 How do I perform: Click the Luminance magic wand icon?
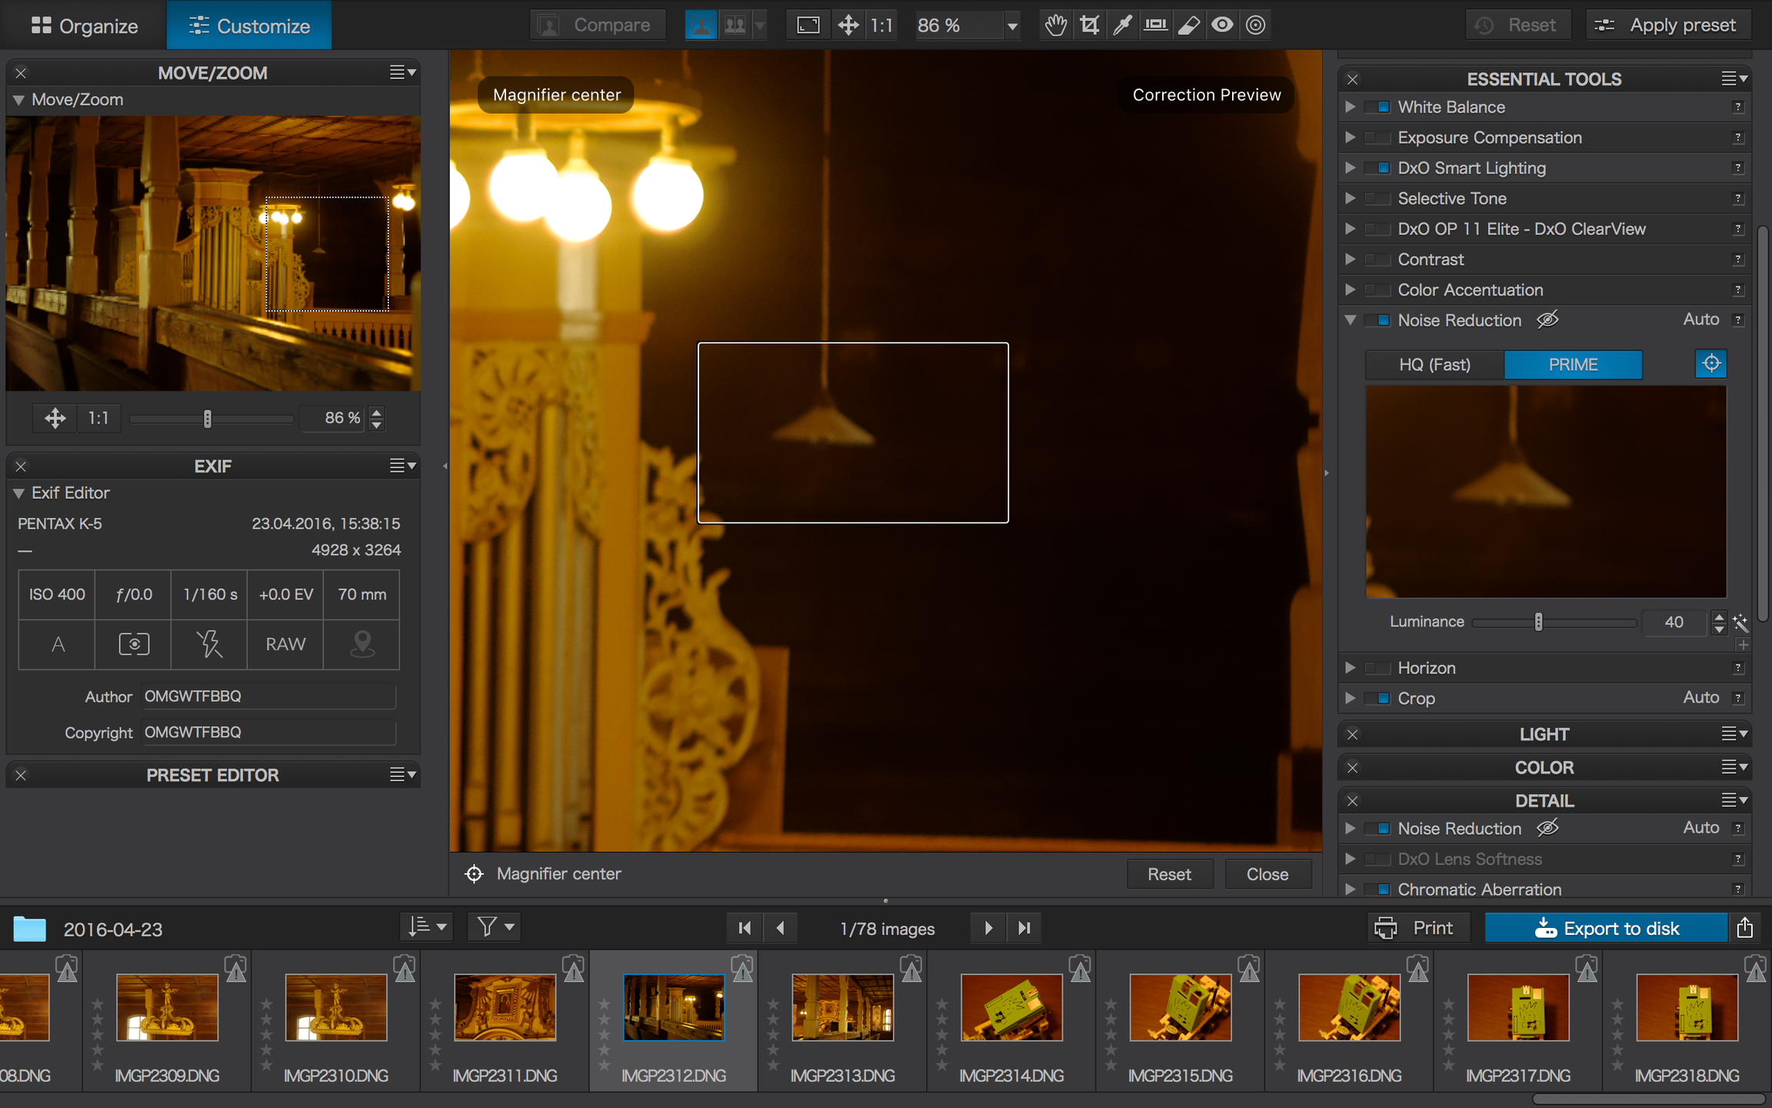pyautogui.click(x=1741, y=622)
